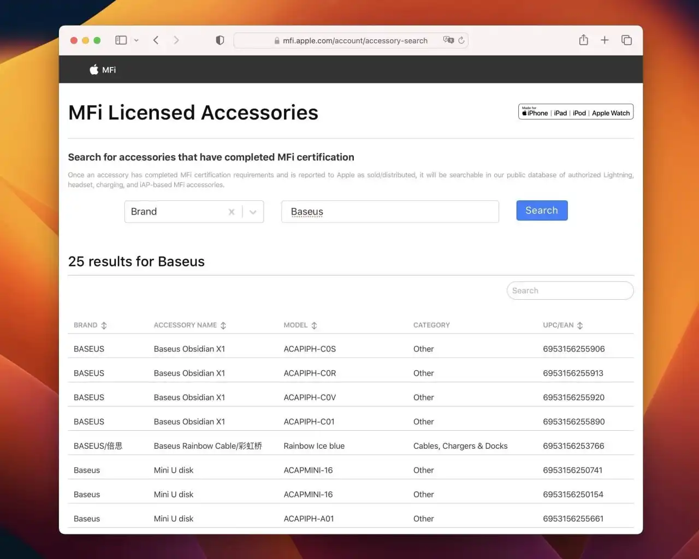
Task: Click Rainbow Ice blue model cell
Action: coord(314,446)
